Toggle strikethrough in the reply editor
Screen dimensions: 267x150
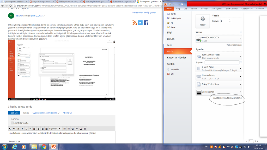pyautogui.click(x=30, y=129)
